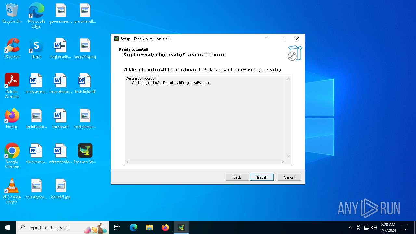Open the volume tray icon

(x=374, y=227)
